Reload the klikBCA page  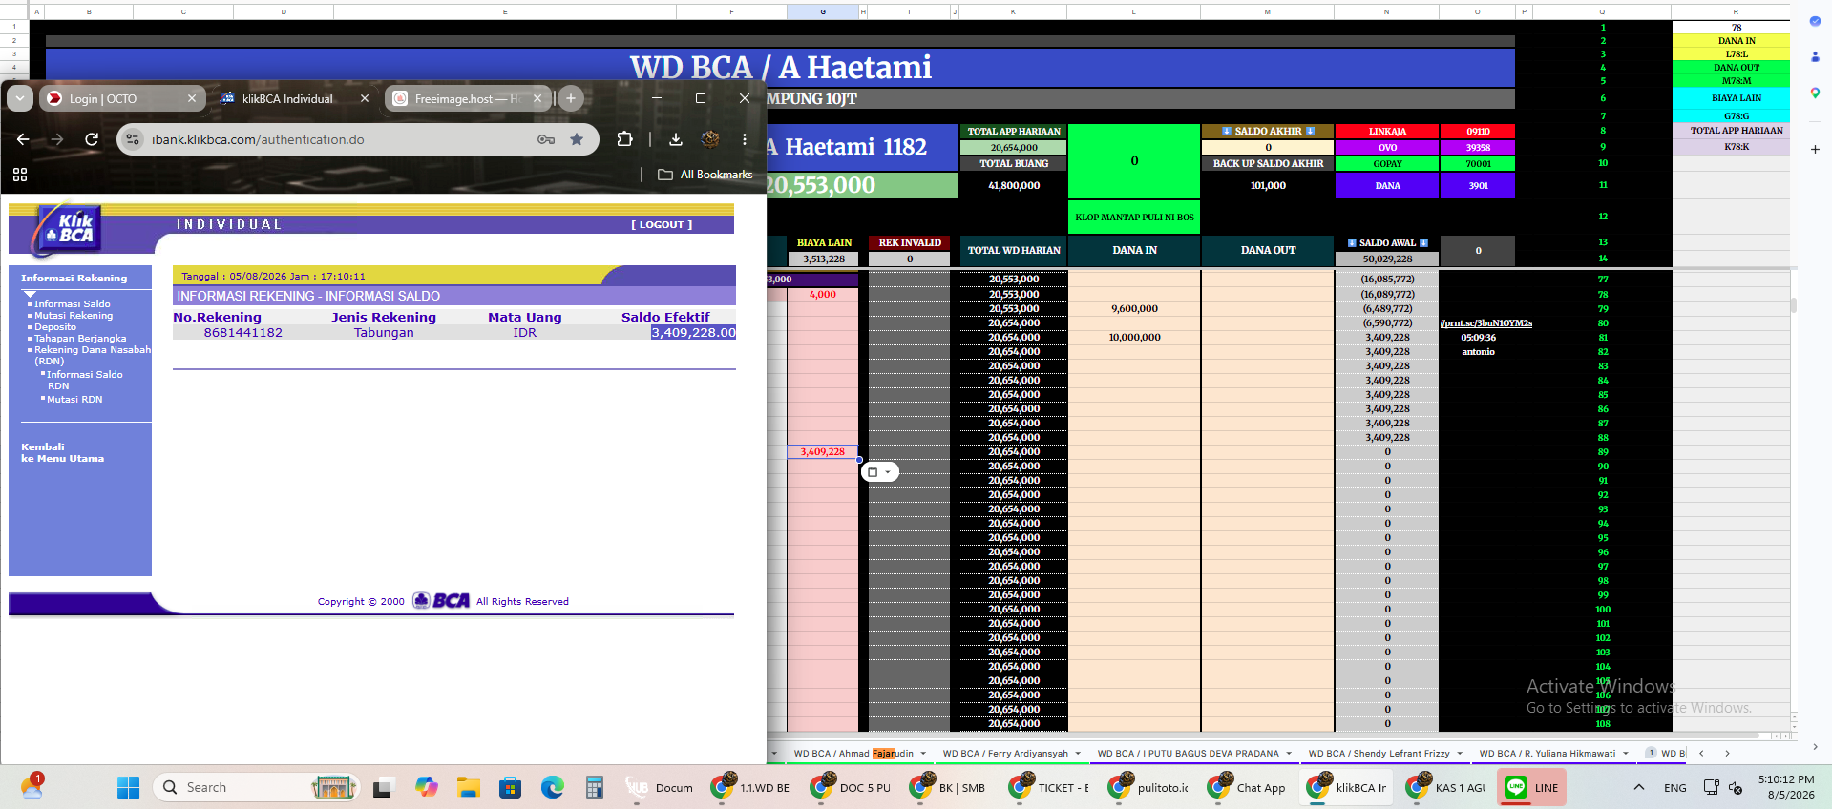pyautogui.click(x=92, y=139)
